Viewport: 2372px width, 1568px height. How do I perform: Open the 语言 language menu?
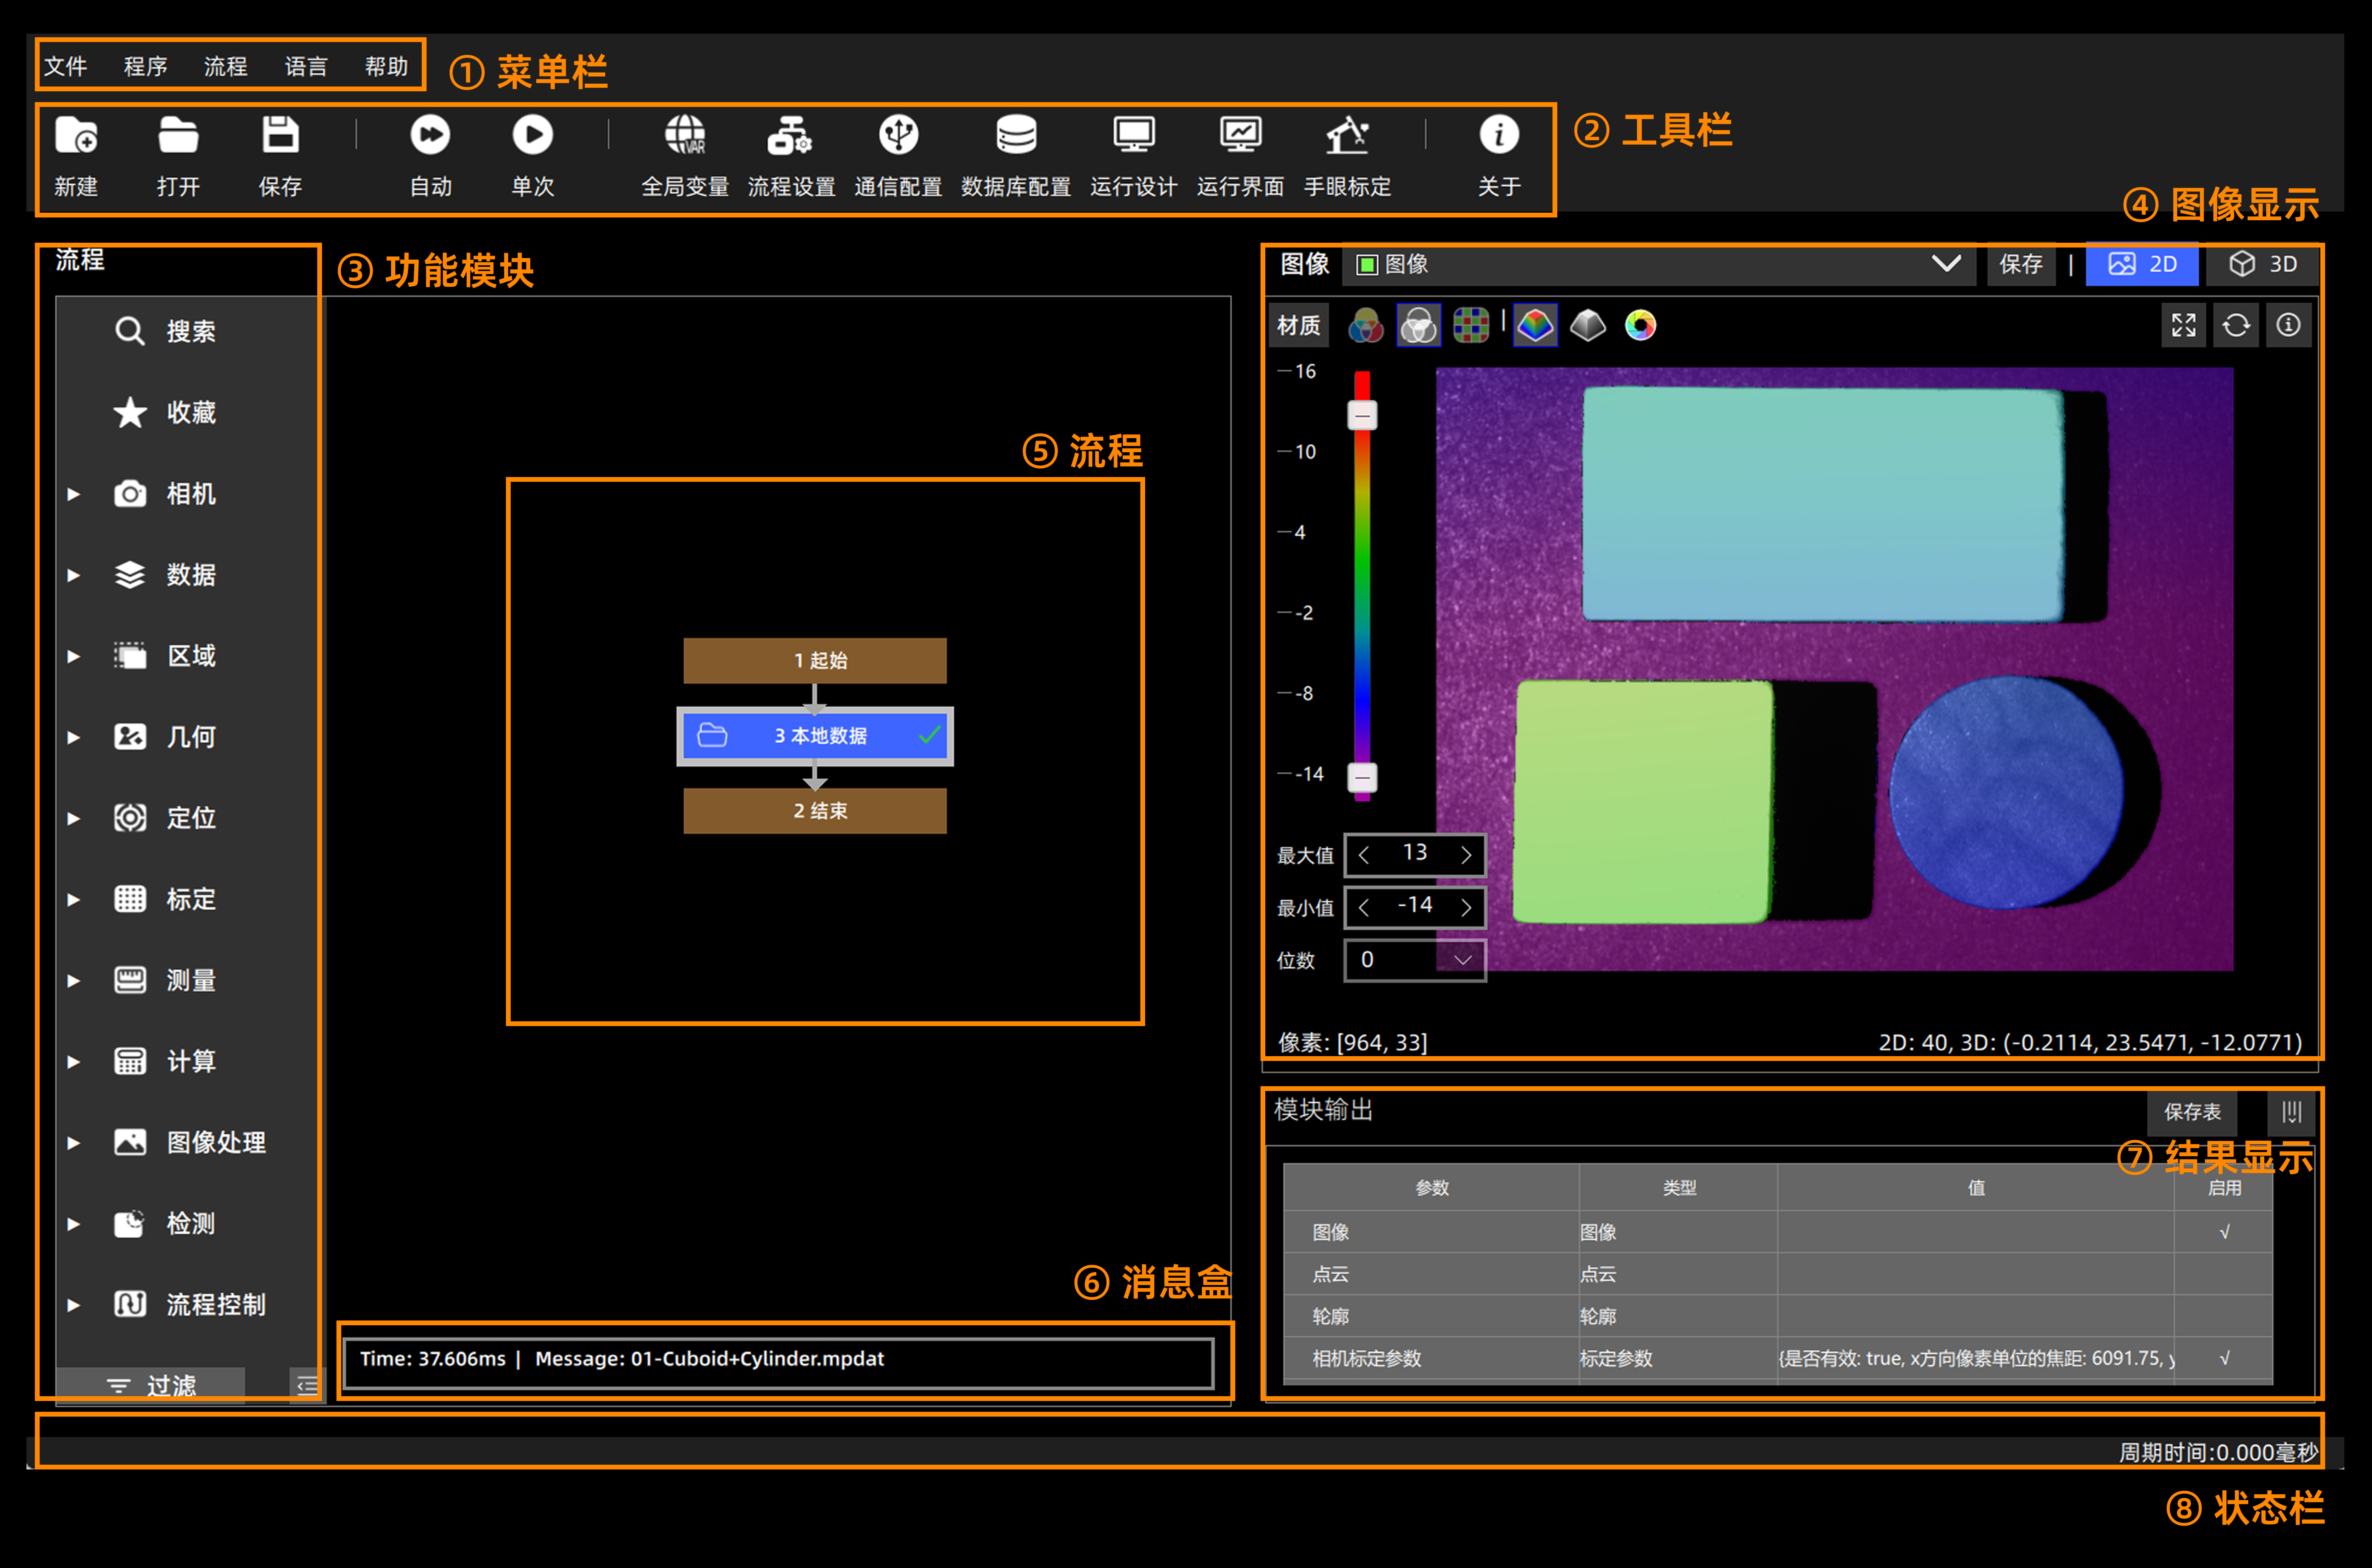[x=306, y=66]
